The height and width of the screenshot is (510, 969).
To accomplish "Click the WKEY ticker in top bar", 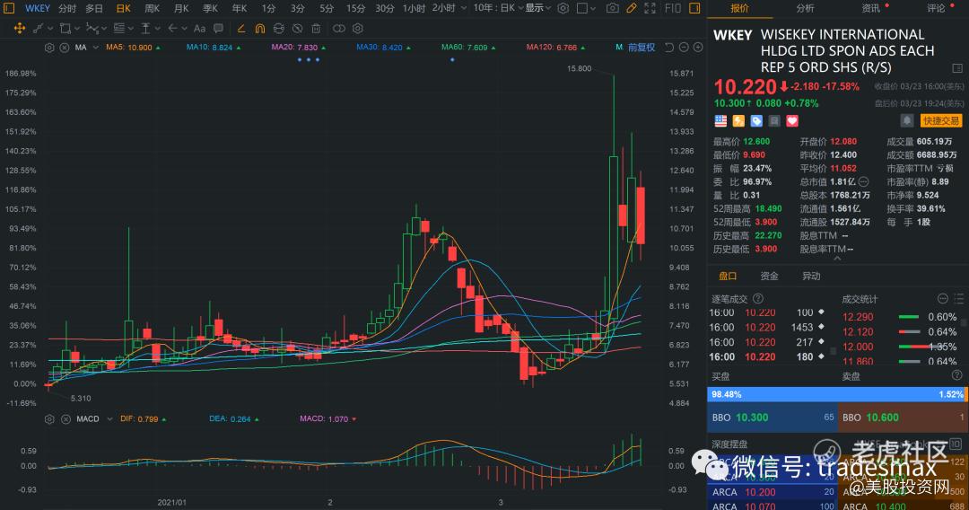I will point(38,8).
